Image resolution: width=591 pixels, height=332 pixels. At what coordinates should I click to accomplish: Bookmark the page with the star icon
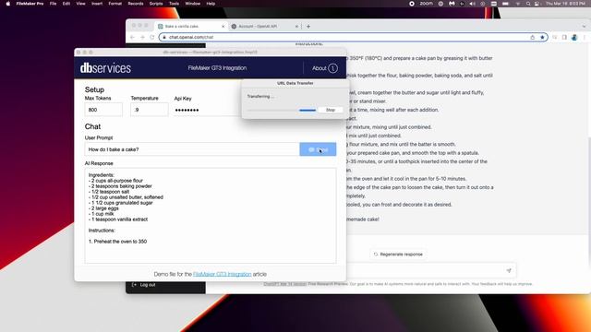(542, 37)
